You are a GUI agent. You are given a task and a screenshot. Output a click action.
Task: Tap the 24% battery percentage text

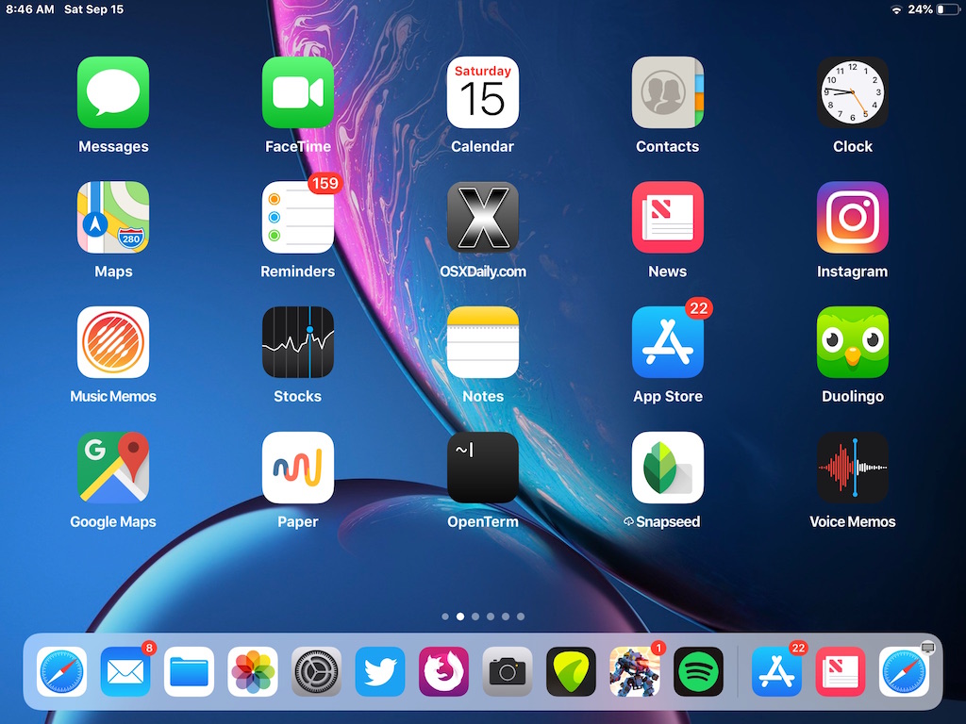[921, 9]
